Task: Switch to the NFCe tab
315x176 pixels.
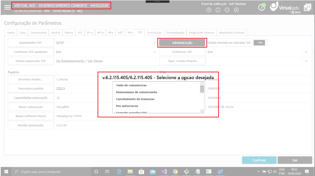Action: coord(100,33)
